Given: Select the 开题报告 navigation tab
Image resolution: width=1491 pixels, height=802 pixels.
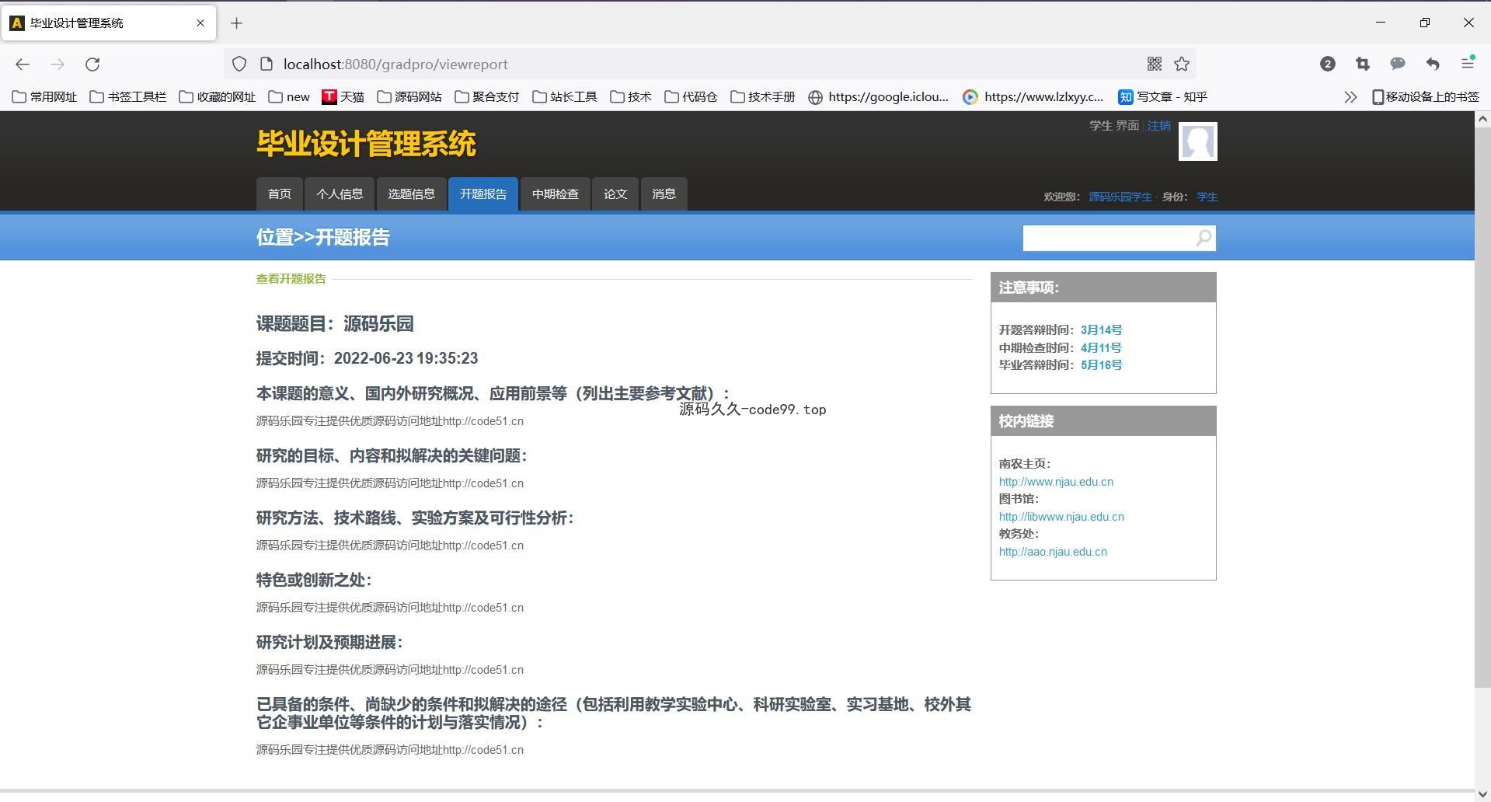Looking at the screenshot, I should click(x=483, y=194).
